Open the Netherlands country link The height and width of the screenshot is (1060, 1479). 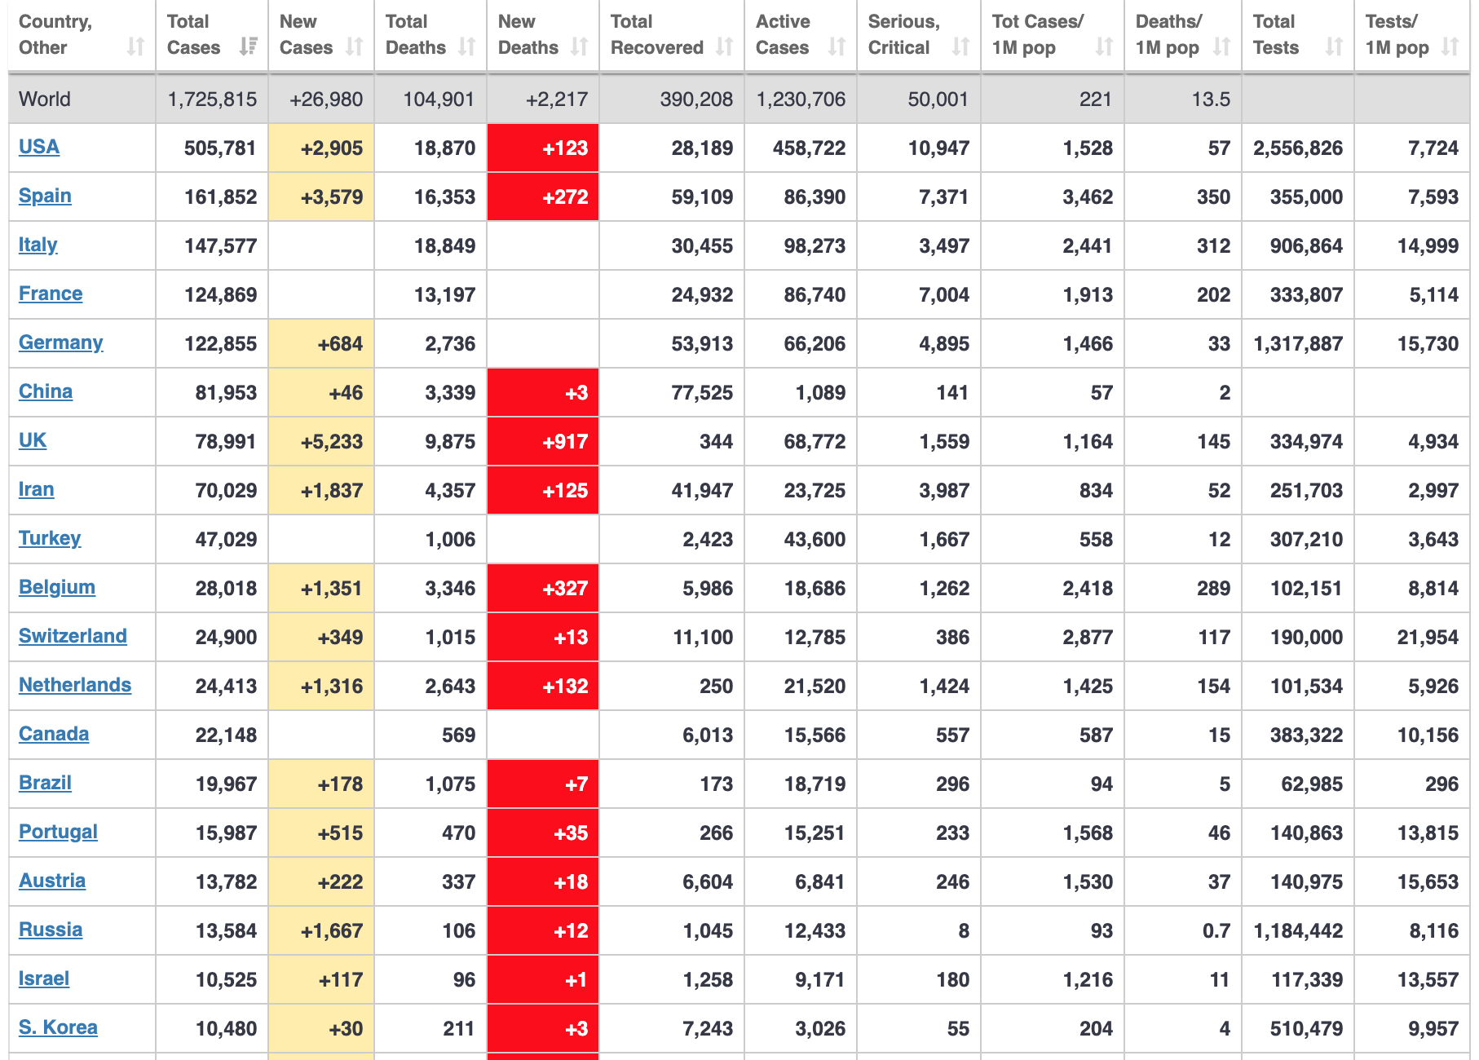click(75, 685)
